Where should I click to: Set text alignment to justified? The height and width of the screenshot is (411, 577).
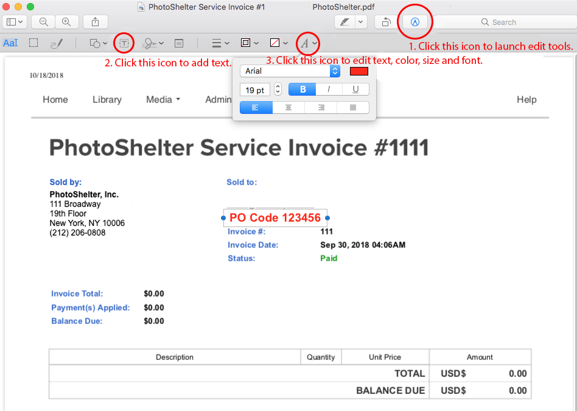[x=353, y=108]
